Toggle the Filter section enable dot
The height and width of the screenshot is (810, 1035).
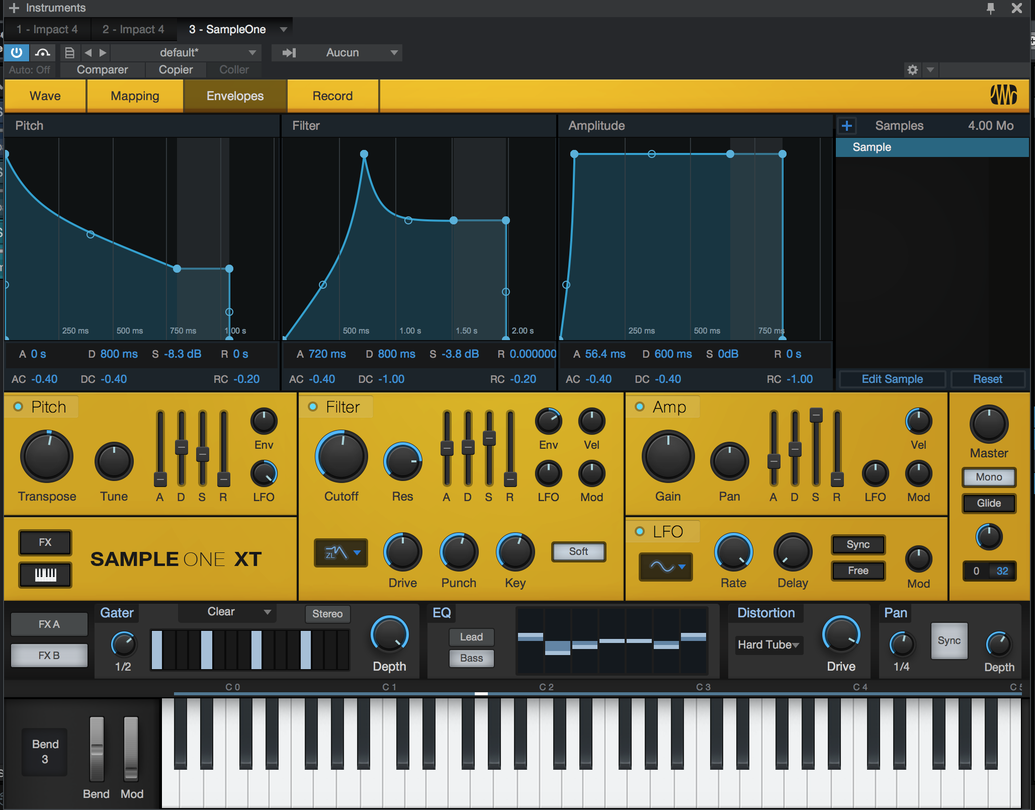pyautogui.click(x=313, y=407)
